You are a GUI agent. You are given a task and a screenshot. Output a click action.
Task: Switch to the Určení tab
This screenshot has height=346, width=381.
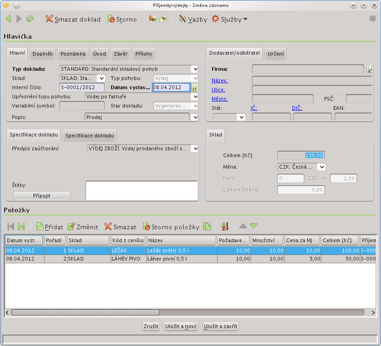(275, 54)
